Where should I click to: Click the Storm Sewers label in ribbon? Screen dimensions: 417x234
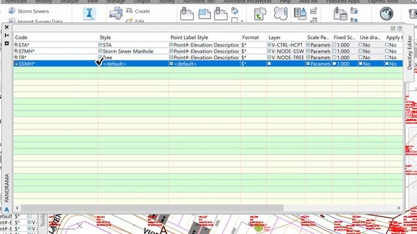click(33, 11)
